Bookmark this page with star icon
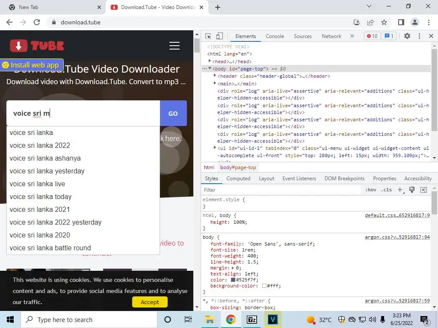The width and height of the screenshot is (438, 328). click(x=384, y=22)
